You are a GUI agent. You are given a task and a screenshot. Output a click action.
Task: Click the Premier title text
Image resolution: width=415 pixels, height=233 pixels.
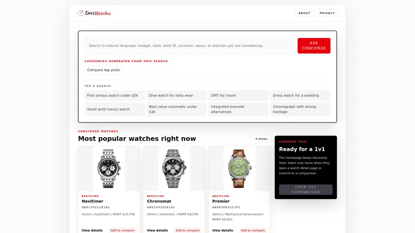pyautogui.click(x=221, y=201)
